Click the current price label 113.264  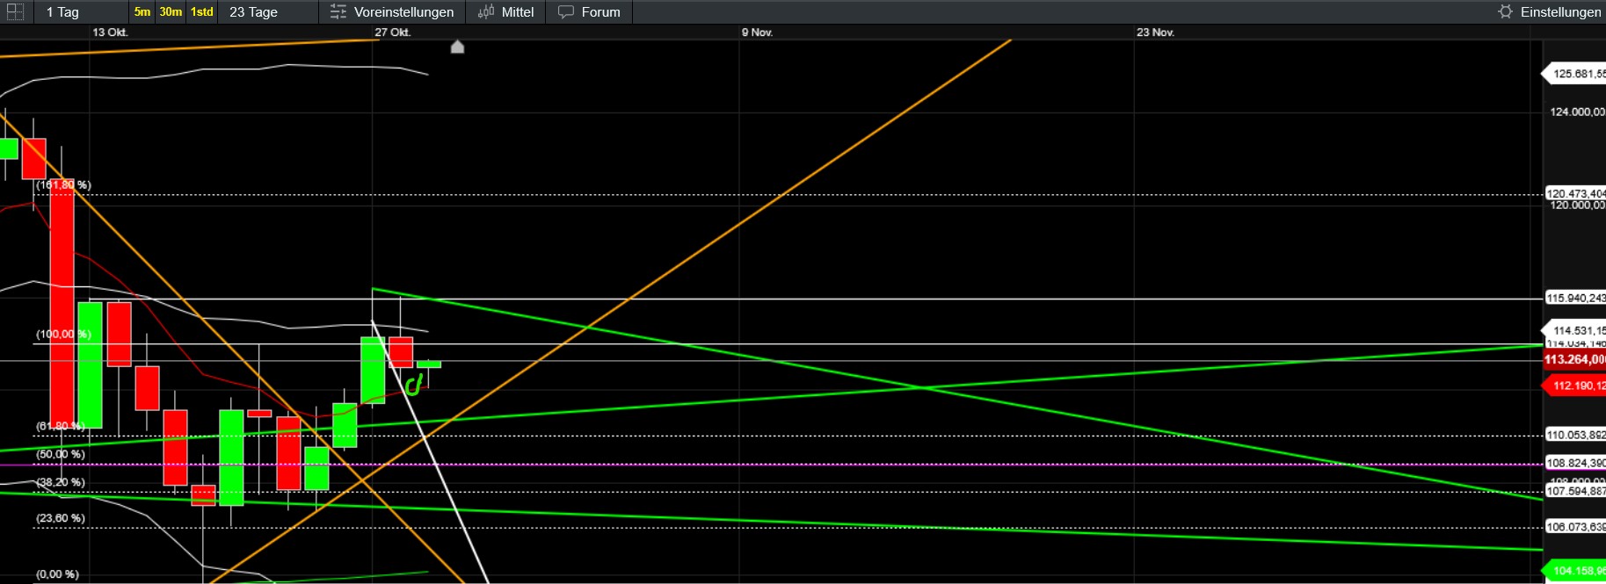tap(1575, 359)
